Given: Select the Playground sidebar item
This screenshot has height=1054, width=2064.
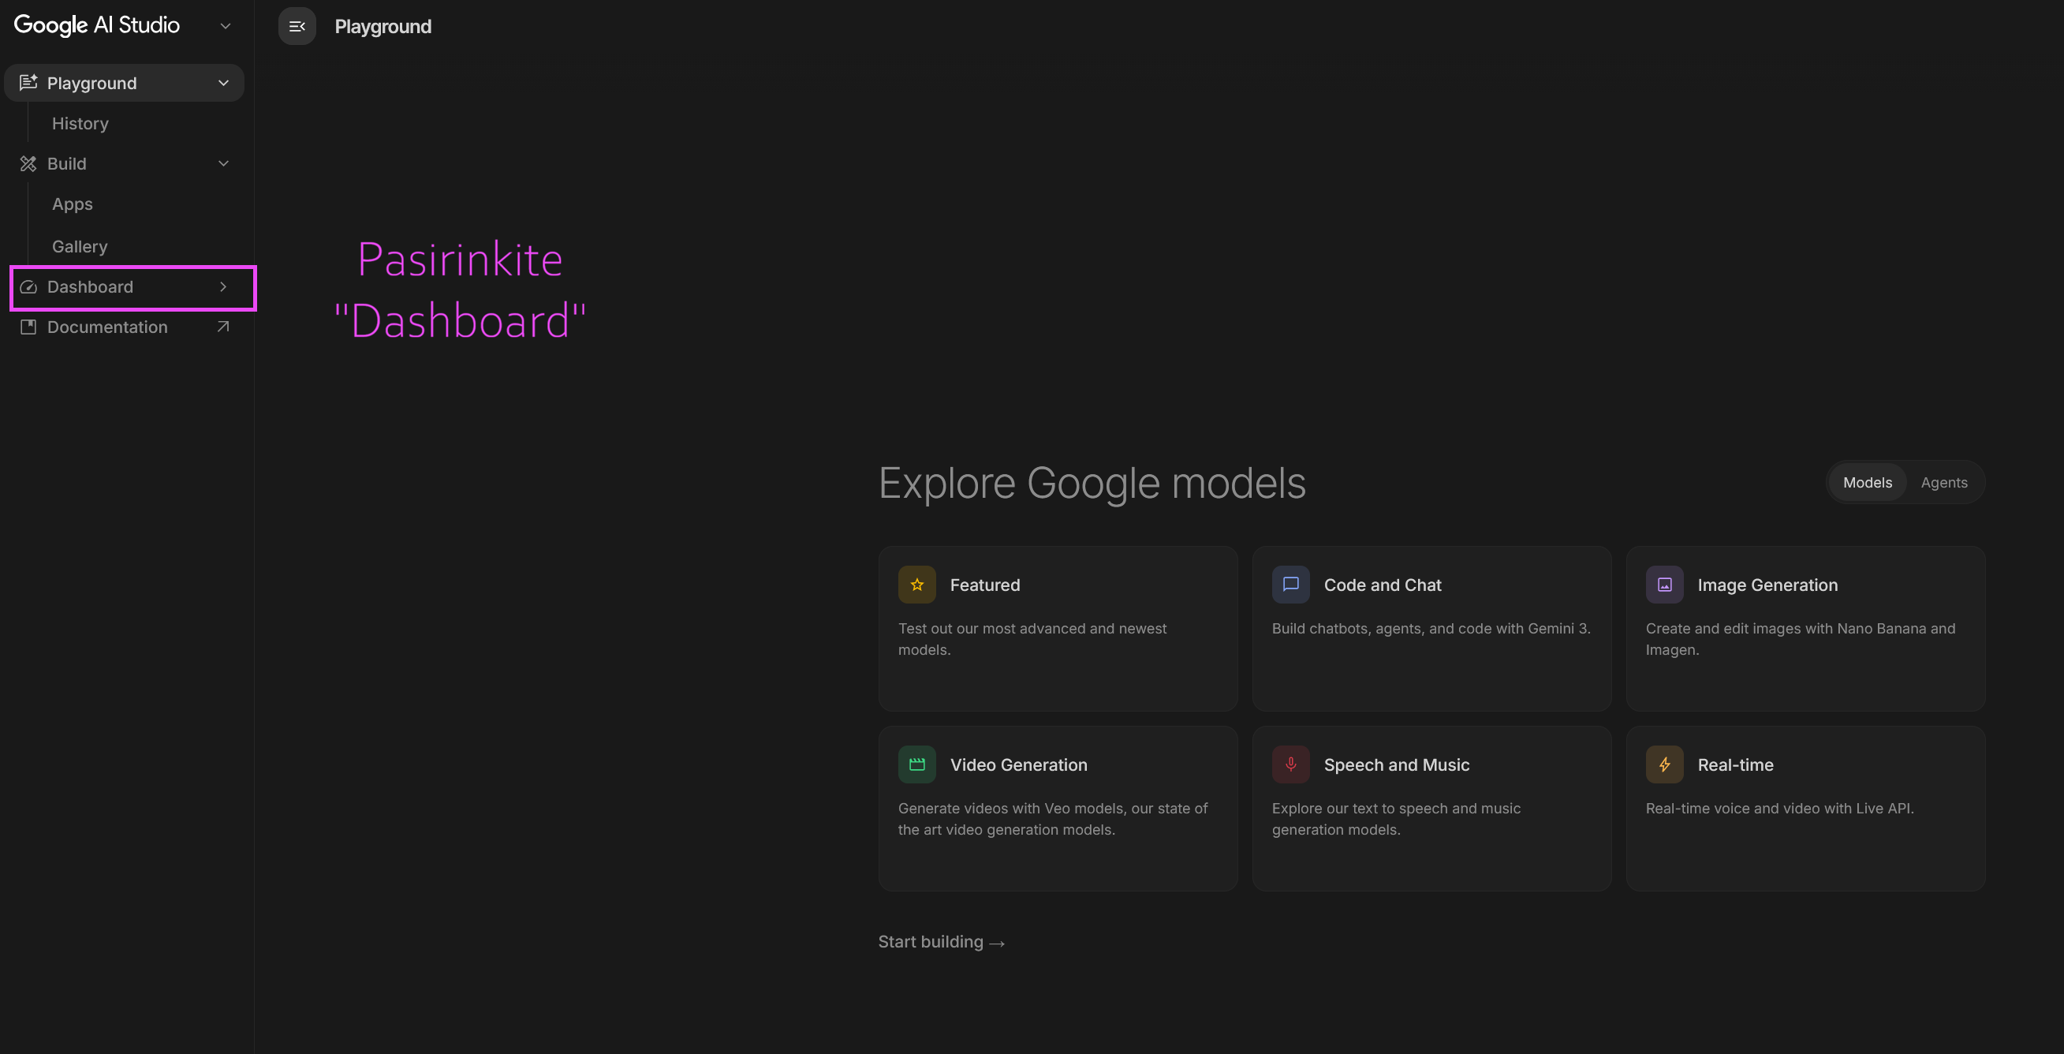Looking at the screenshot, I should pos(124,83).
